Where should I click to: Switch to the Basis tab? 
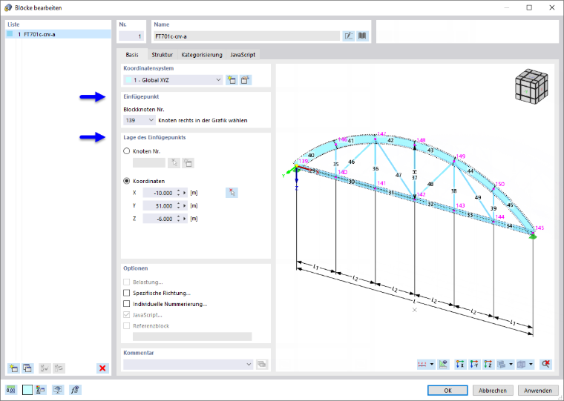pos(132,55)
